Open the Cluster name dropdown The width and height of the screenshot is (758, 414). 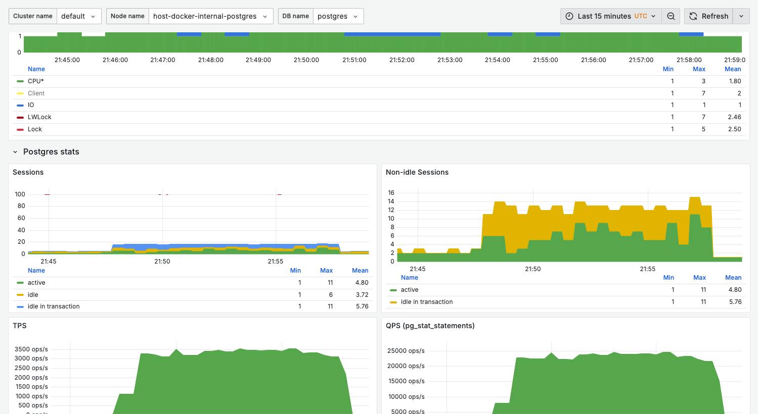point(78,16)
